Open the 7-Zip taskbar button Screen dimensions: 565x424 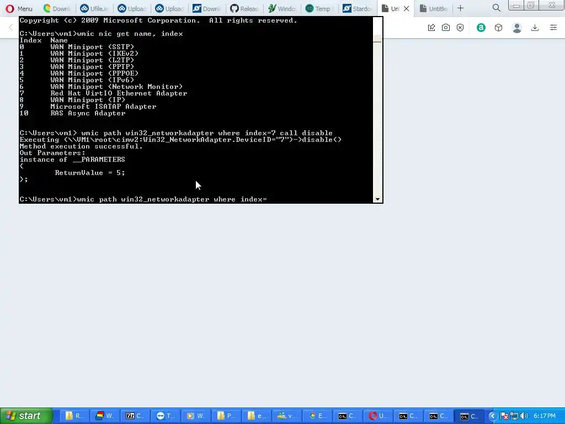[x=135, y=416]
